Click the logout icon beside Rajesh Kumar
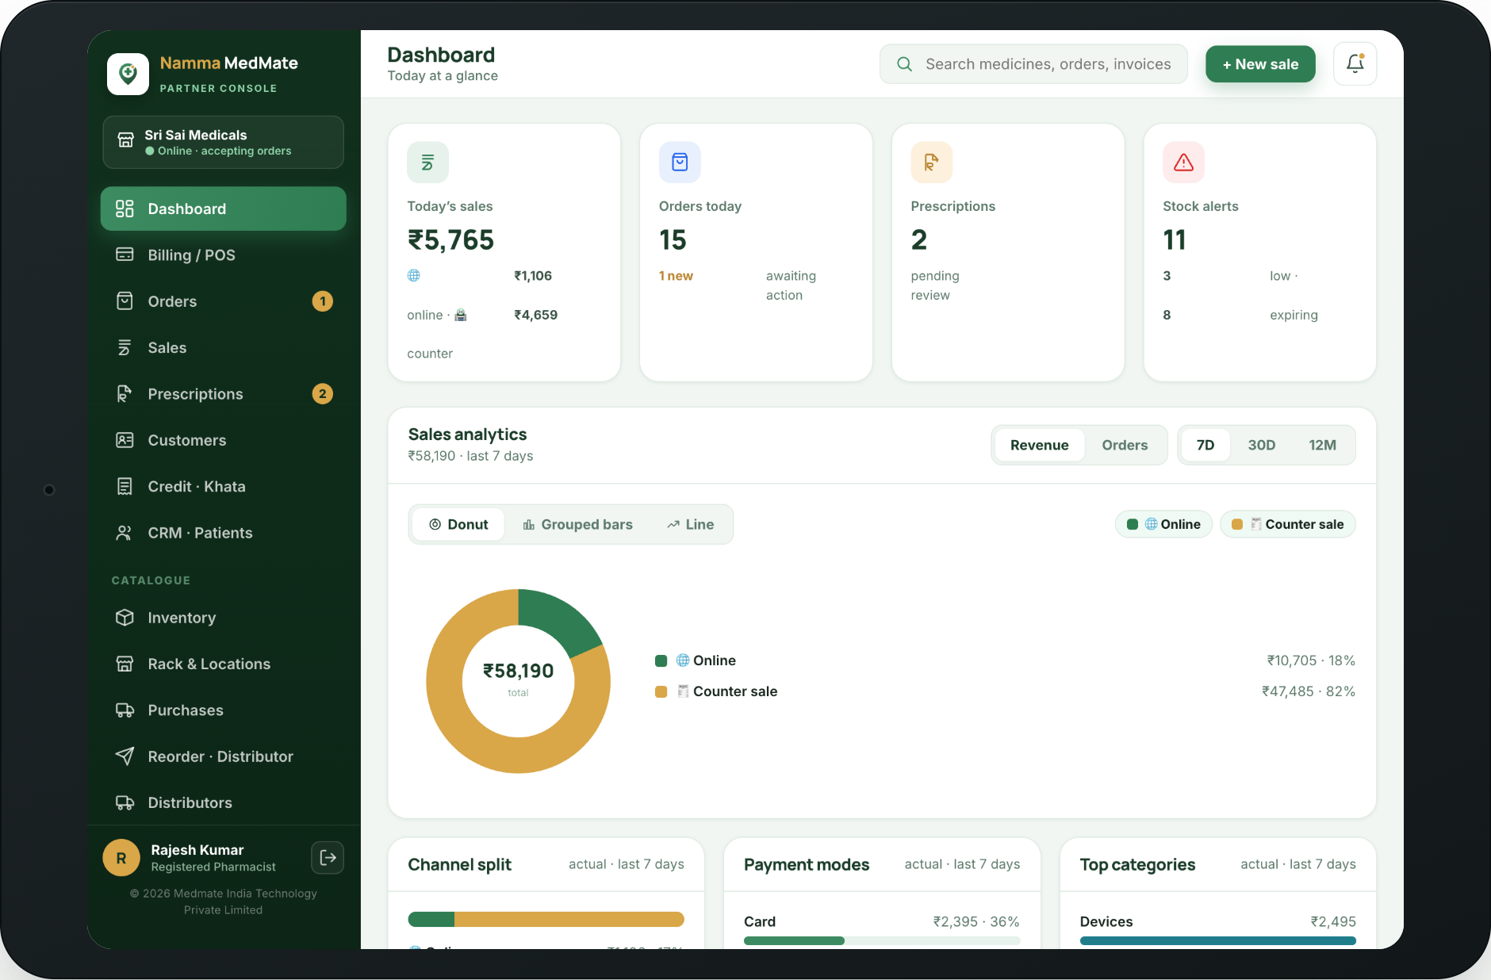 328,857
